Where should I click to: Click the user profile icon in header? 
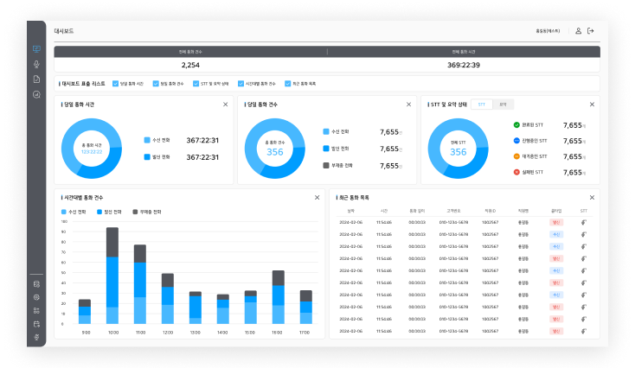point(578,31)
